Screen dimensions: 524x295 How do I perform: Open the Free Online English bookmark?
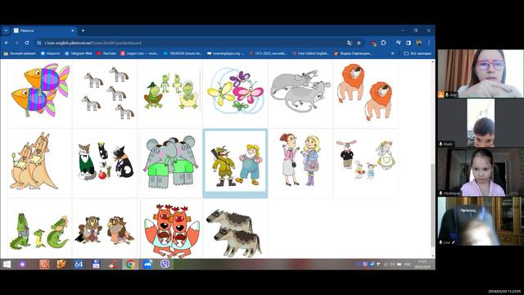tap(311, 53)
